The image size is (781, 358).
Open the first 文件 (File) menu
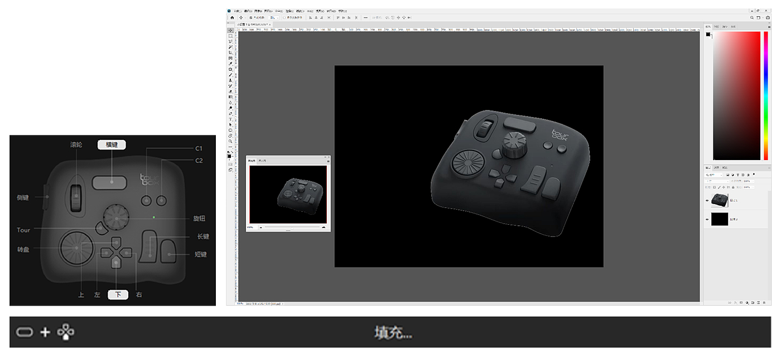point(237,11)
